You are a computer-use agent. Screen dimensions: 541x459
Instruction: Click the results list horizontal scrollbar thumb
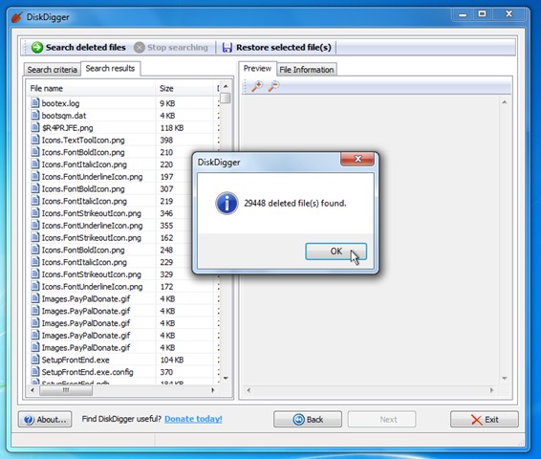point(66,390)
